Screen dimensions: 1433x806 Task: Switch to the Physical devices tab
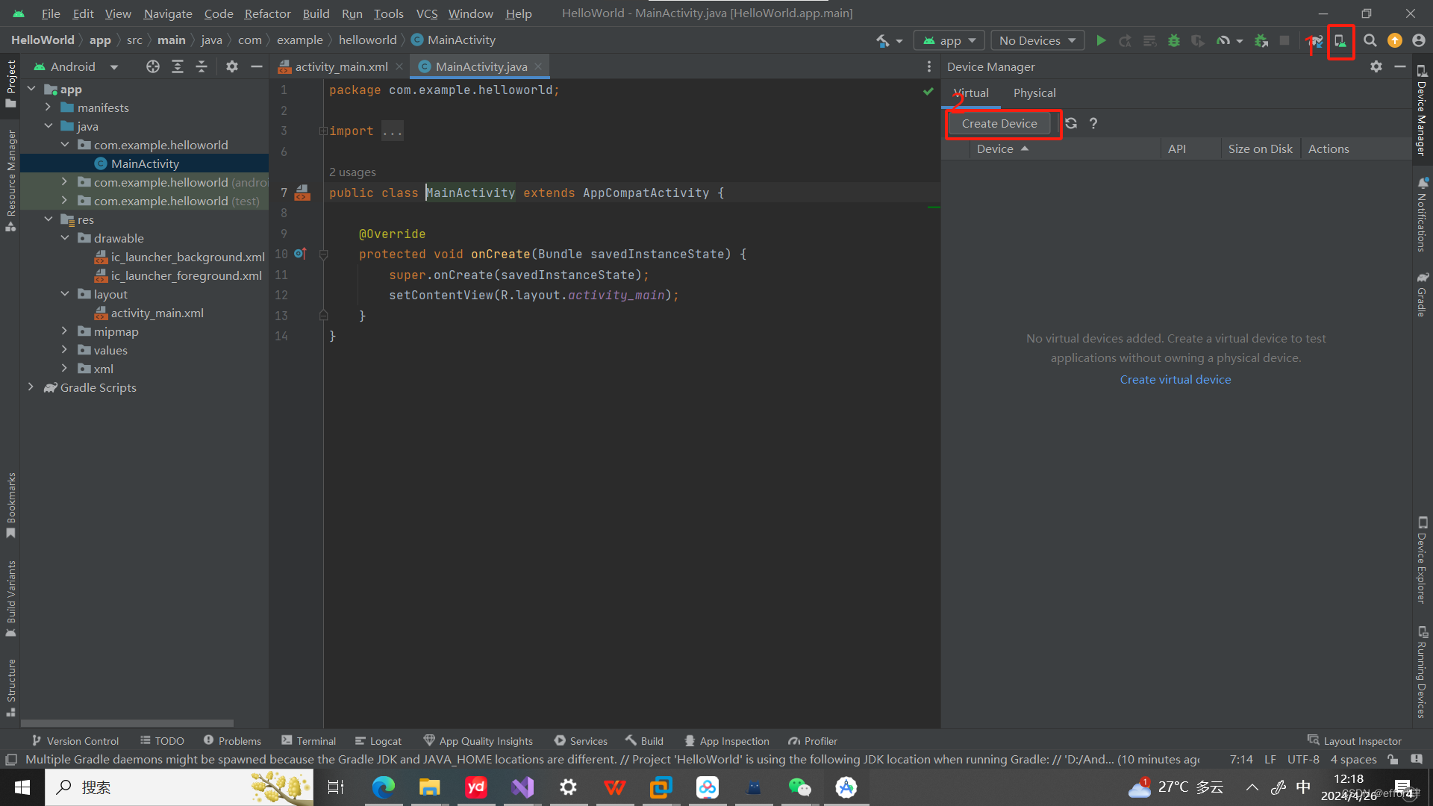(1034, 93)
